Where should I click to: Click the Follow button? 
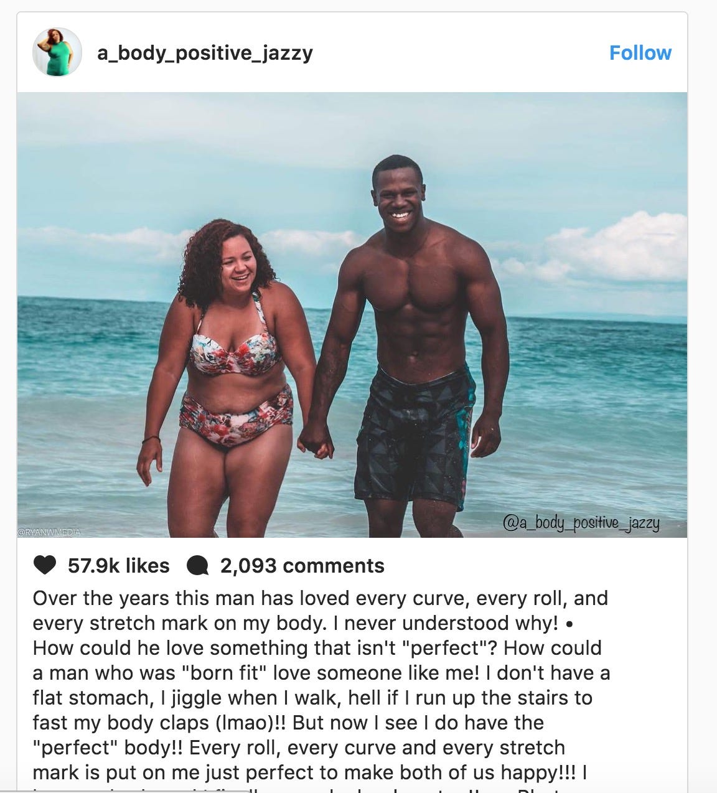[x=640, y=53]
